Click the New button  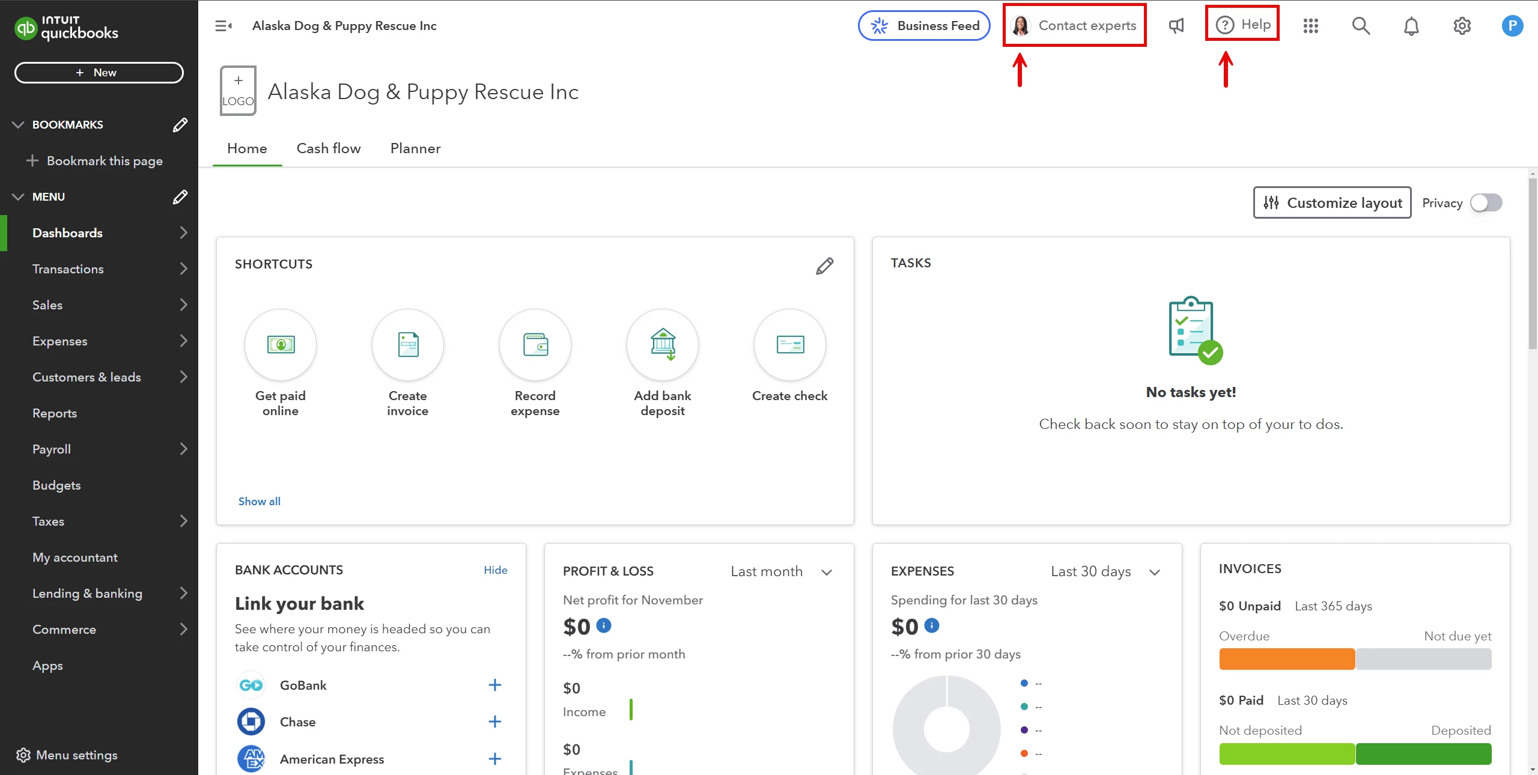[x=99, y=72]
